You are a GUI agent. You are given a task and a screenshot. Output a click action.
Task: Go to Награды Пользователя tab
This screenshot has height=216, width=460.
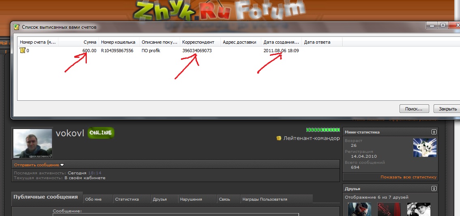pyautogui.click(x=264, y=199)
